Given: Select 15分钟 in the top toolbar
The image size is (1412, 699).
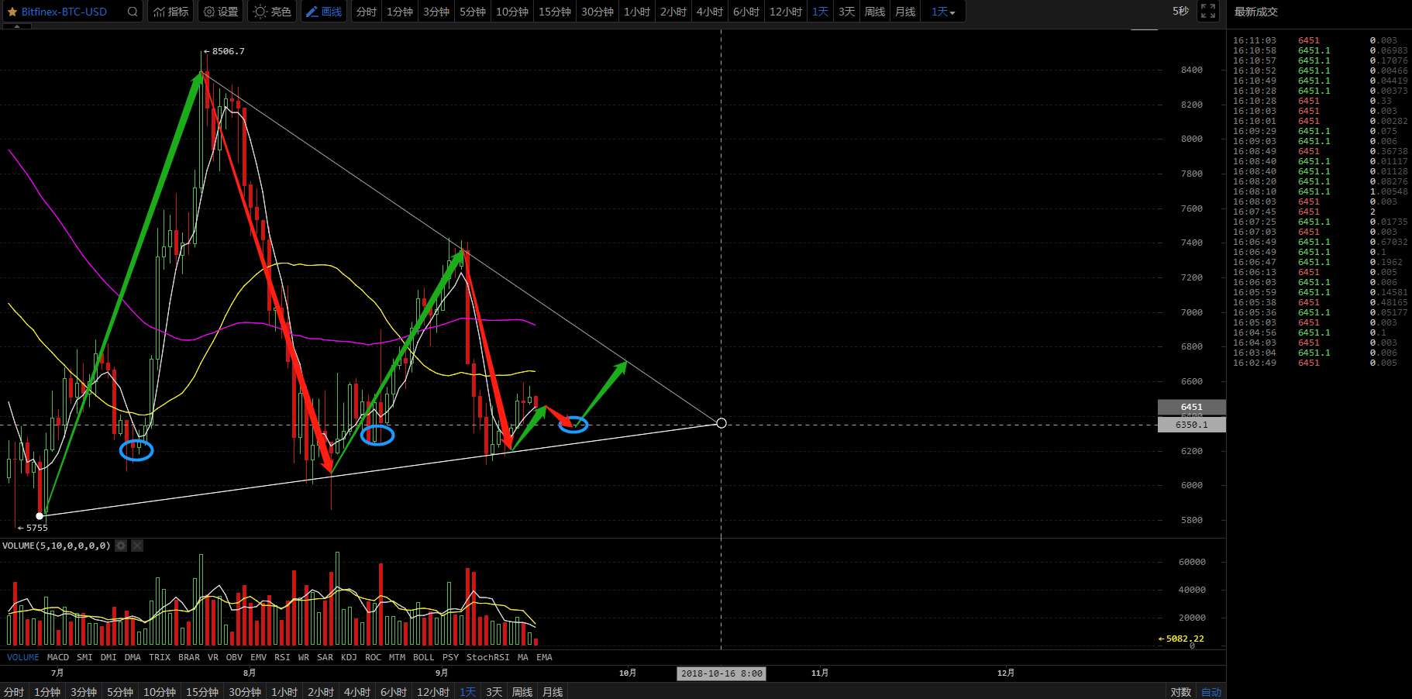Looking at the screenshot, I should click(x=555, y=12).
